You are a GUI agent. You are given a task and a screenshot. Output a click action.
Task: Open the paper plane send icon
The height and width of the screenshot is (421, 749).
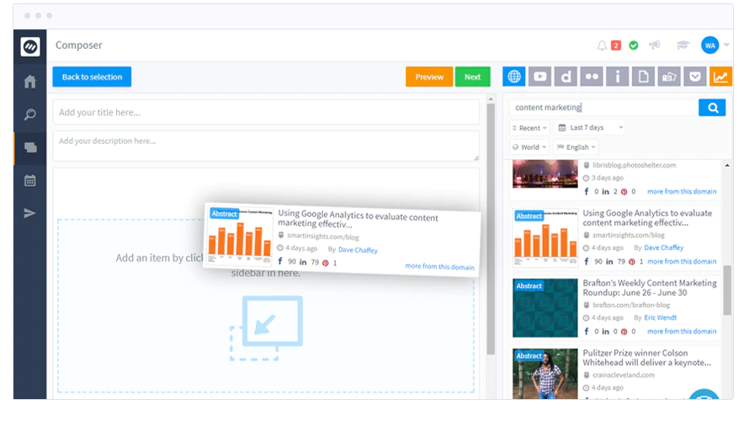[x=29, y=213]
